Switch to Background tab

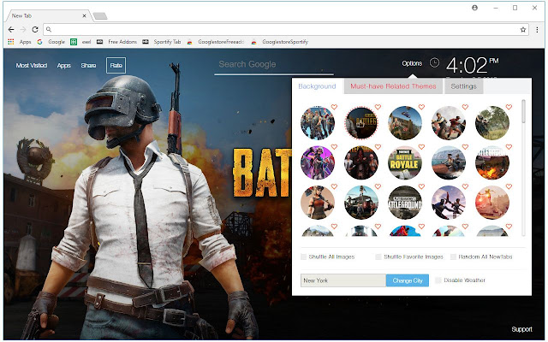(318, 86)
